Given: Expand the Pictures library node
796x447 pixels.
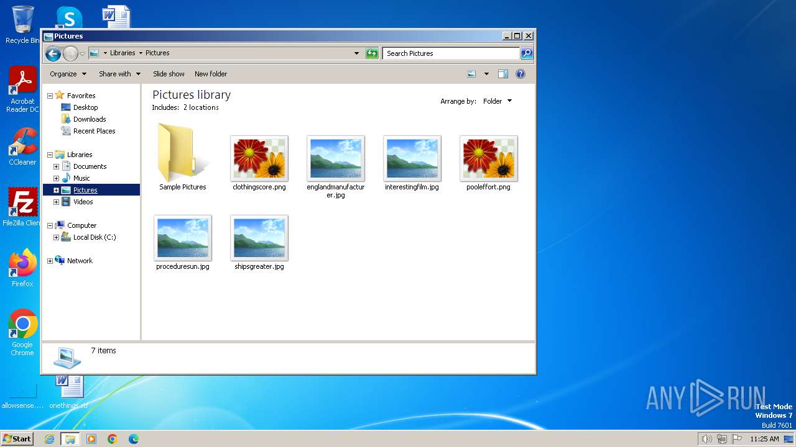Looking at the screenshot, I should pos(57,190).
